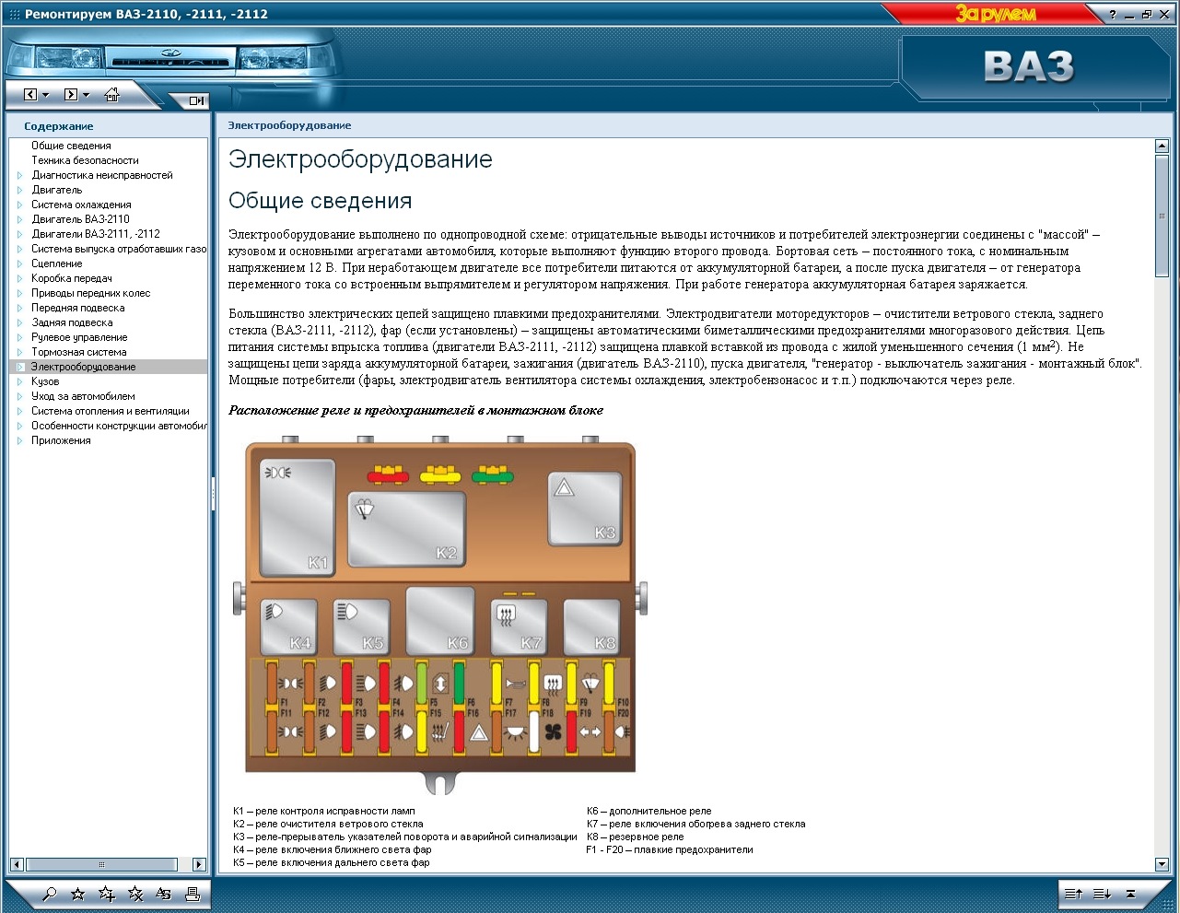
Task: Click the contents panel scroll-right arrow
Action: coord(199,864)
